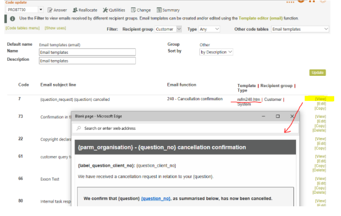Click Edit link for code 22
The image size is (341, 216).
321,143
